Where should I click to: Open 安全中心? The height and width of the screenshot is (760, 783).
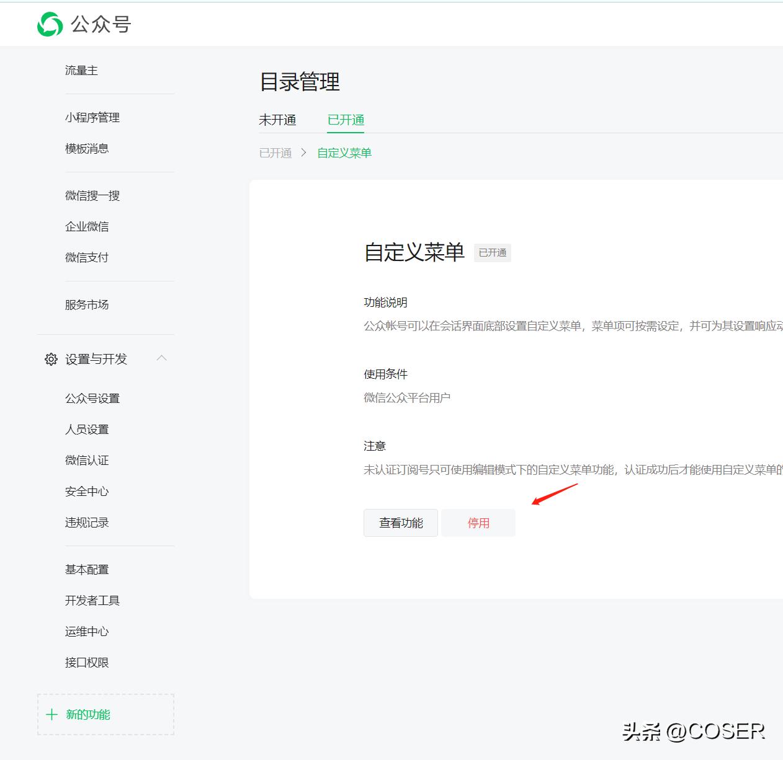pos(87,491)
